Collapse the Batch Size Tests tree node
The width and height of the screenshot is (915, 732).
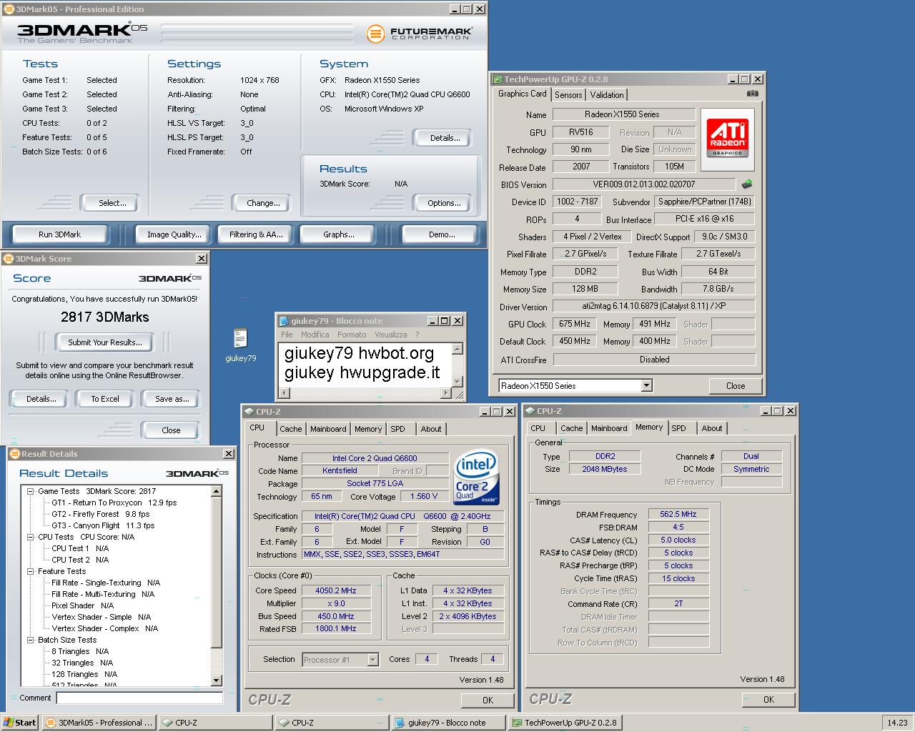pos(31,640)
